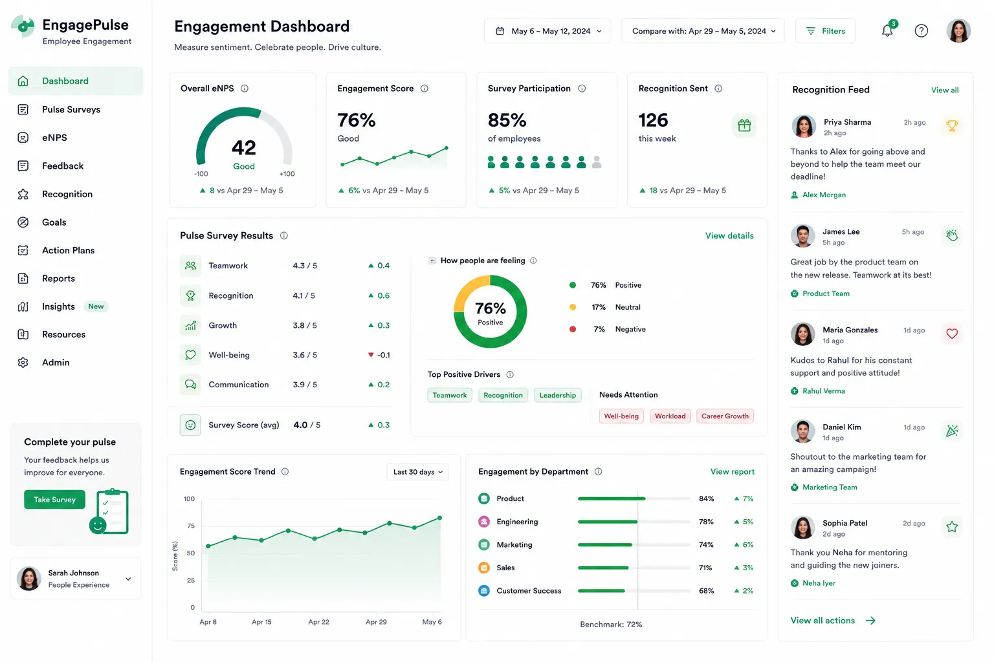This screenshot has width=994, height=662.
Task: Click the heart icon on Maria Gonzales's post
Action: coord(952,334)
